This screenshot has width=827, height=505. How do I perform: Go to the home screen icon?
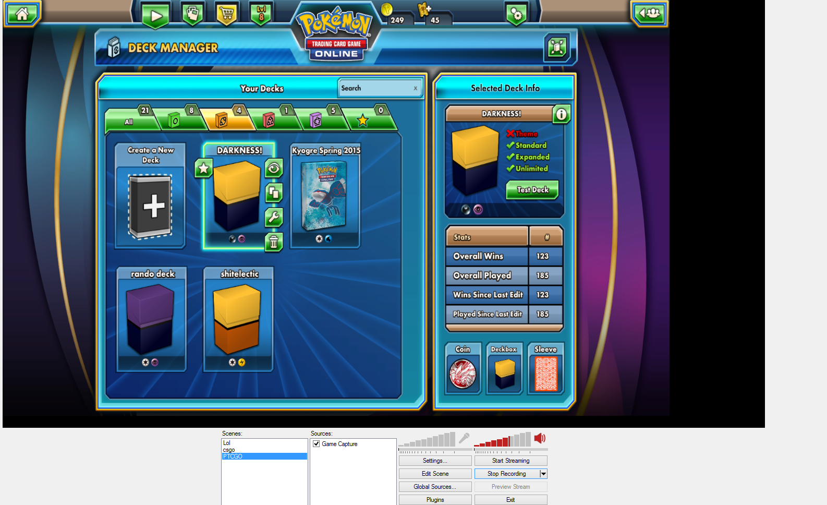pos(22,14)
